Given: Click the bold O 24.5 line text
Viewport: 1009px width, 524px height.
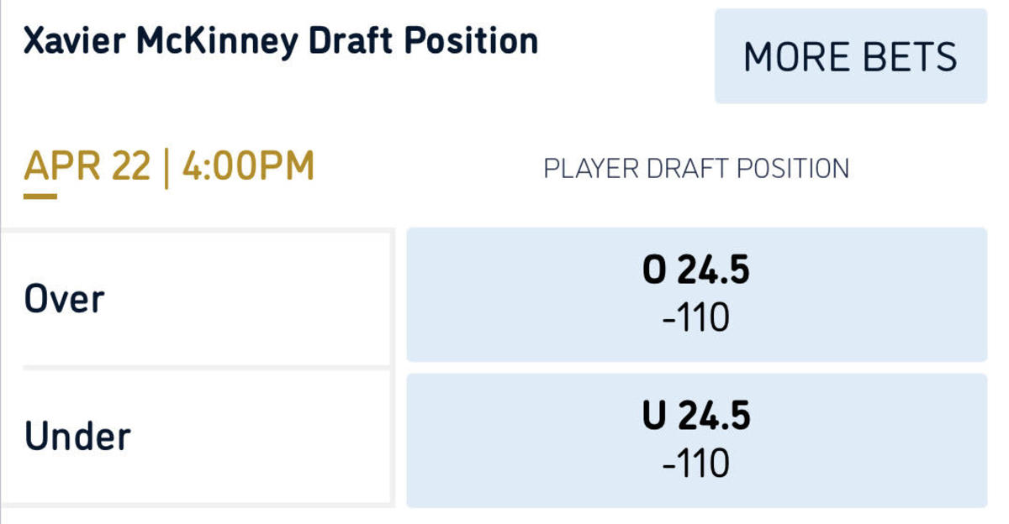Looking at the screenshot, I should (696, 272).
